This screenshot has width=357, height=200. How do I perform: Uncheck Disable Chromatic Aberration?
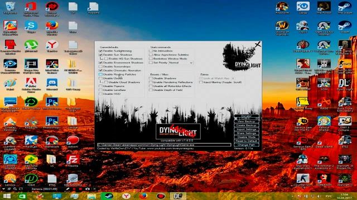click(x=100, y=71)
